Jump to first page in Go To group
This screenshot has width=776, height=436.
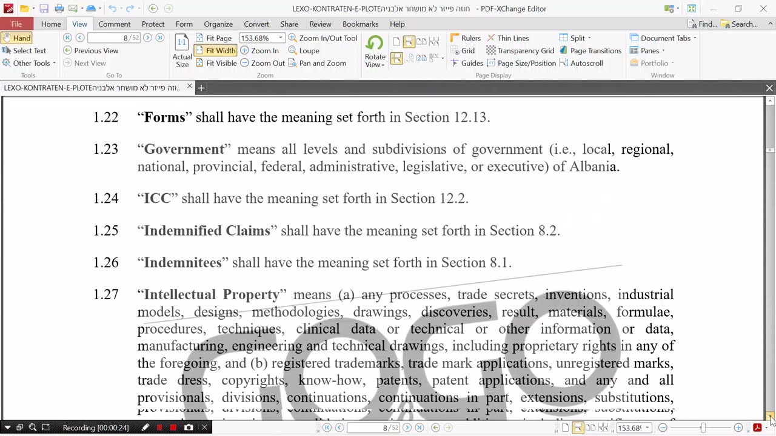(67, 38)
